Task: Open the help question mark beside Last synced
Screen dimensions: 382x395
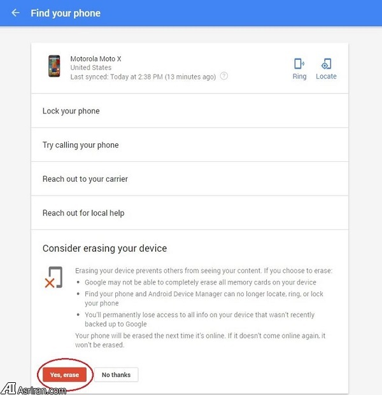Action: (224, 76)
